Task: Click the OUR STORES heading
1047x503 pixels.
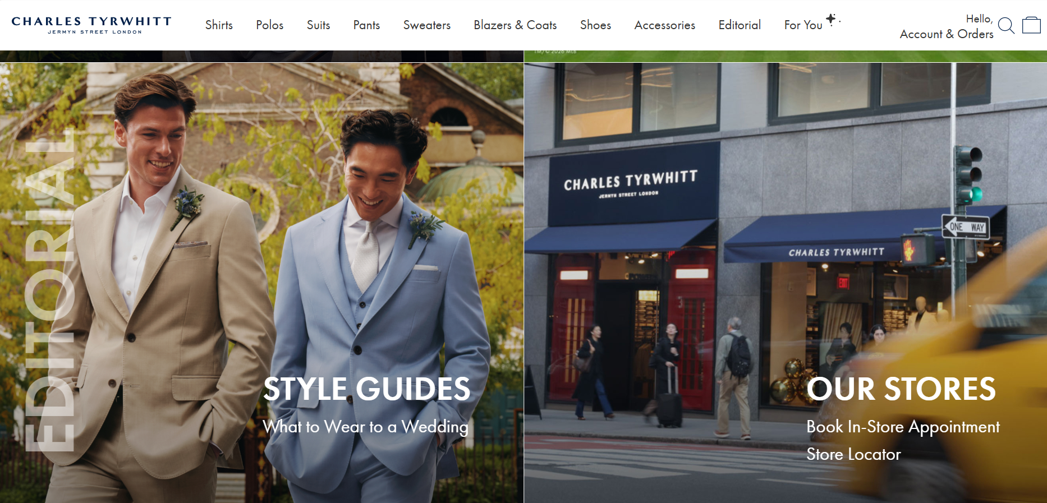Action: tap(901, 389)
